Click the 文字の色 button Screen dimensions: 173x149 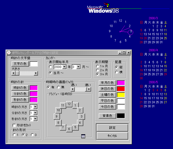pyautogui.click(x=20, y=64)
